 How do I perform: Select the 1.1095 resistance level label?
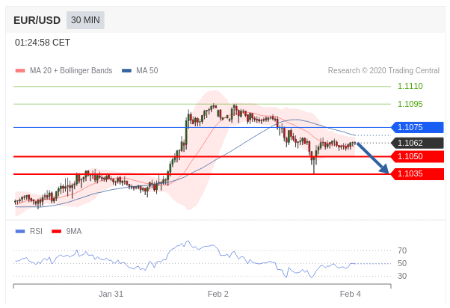coord(410,104)
